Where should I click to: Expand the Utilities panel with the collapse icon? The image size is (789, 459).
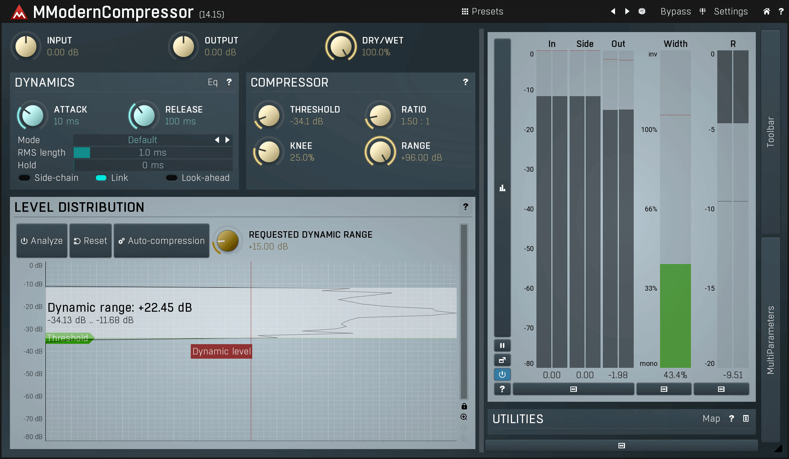pos(746,419)
